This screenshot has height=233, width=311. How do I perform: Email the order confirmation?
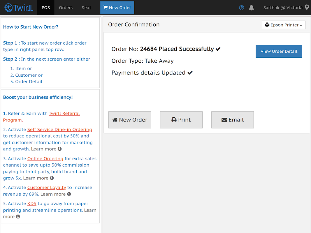pyautogui.click(x=232, y=120)
